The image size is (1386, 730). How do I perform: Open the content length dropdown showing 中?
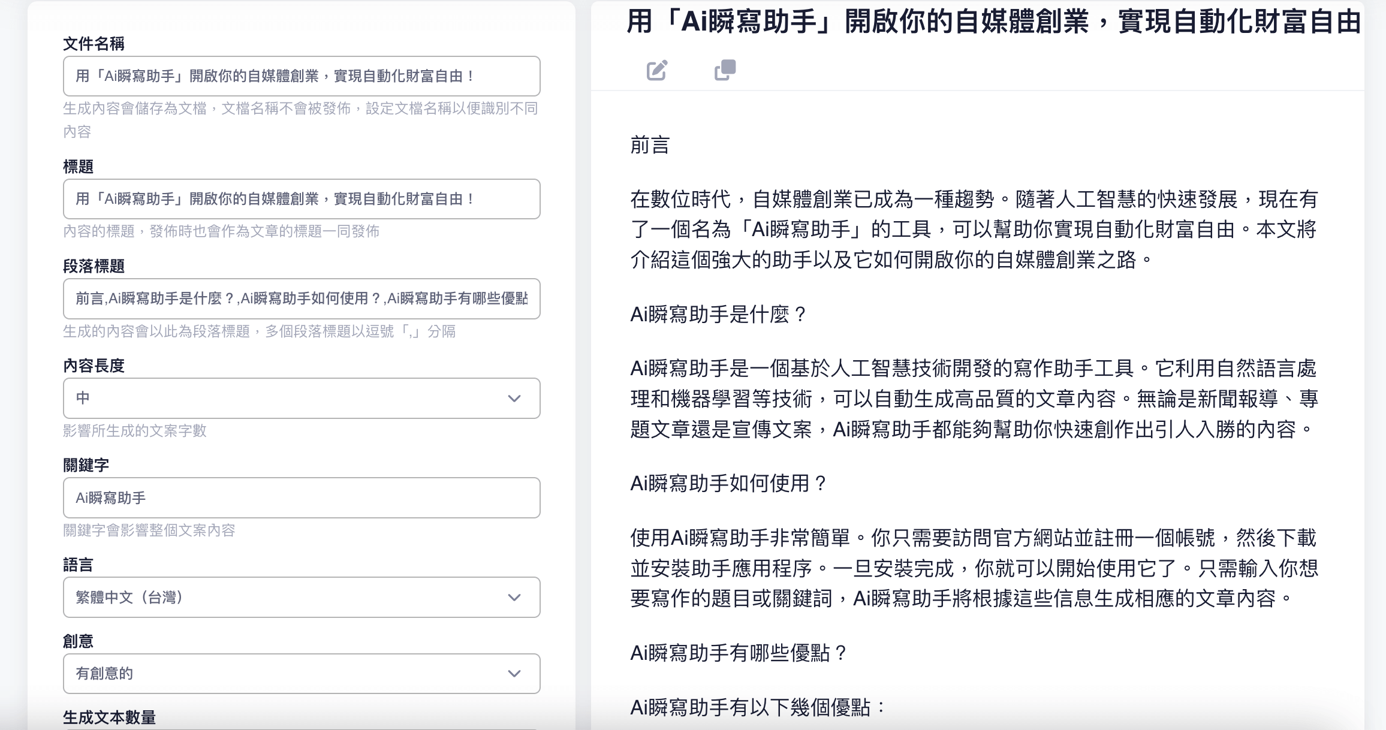click(x=288, y=399)
